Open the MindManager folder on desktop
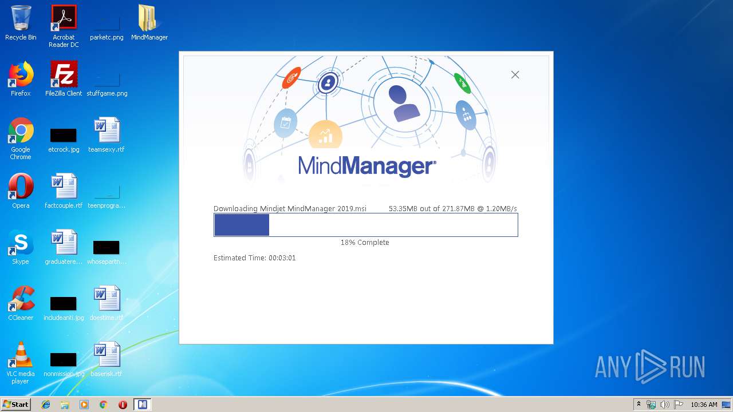Image resolution: width=733 pixels, height=412 pixels. (149, 23)
